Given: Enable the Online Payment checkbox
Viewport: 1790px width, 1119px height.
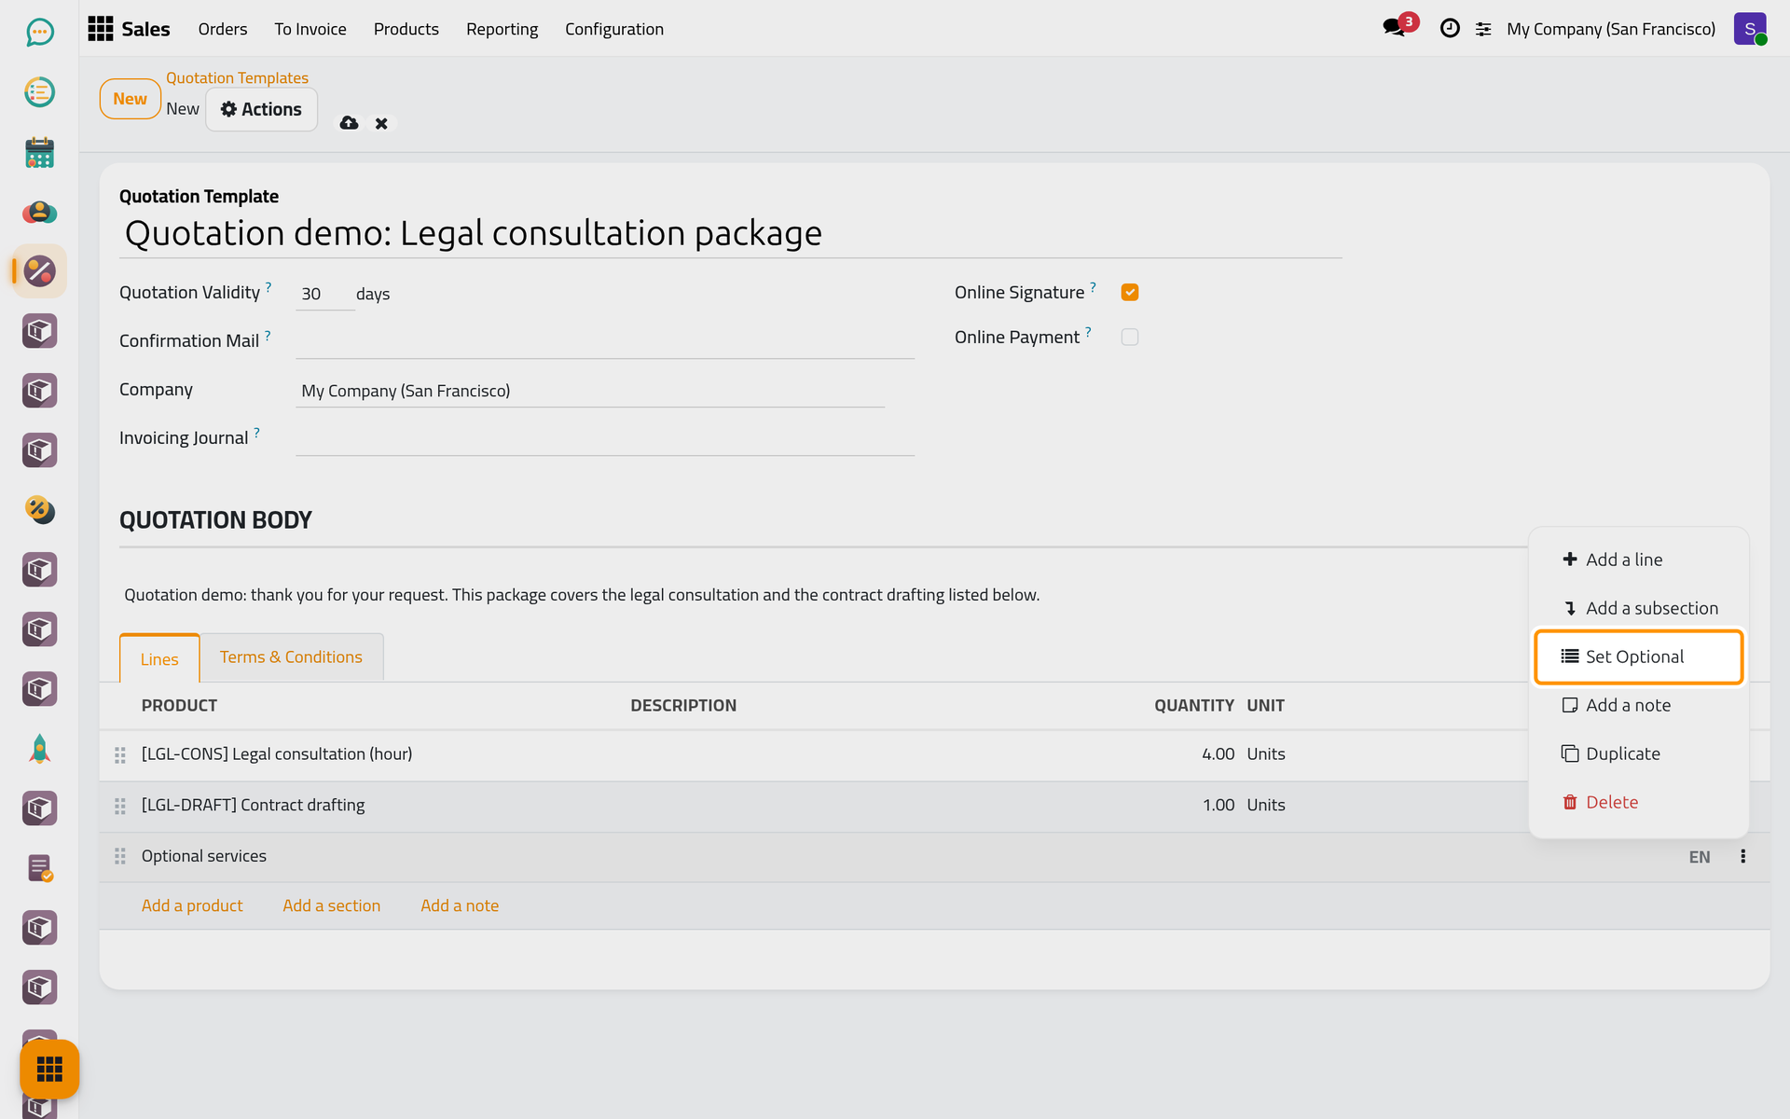Looking at the screenshot, I should (1130, 337).
